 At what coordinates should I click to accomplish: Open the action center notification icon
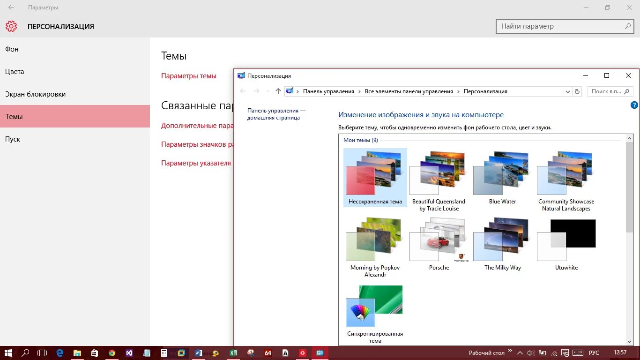pos(566,353)
